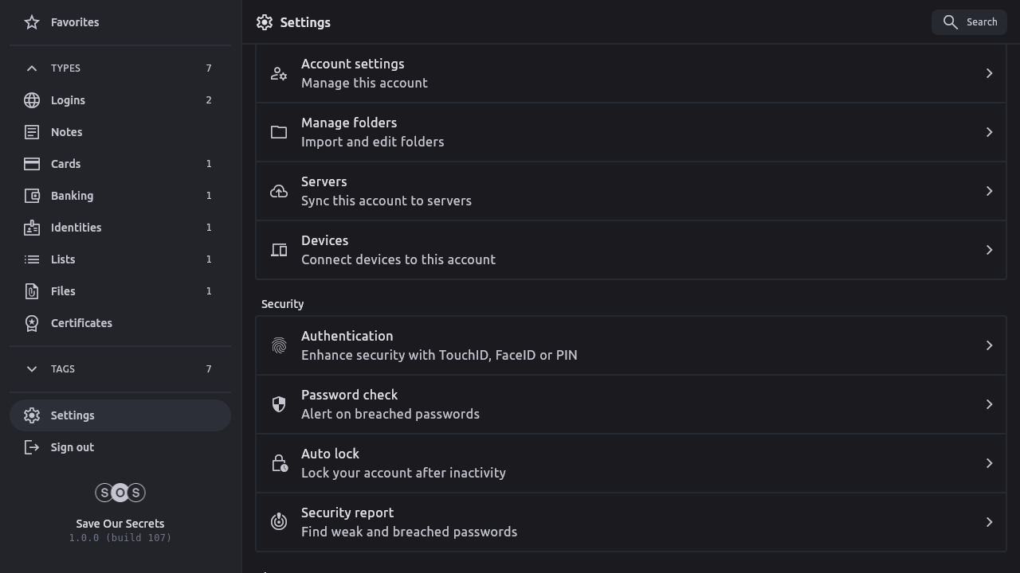1020x573 pixels.
Task: Open the Security report row
Action: click(x=630, y=522)
